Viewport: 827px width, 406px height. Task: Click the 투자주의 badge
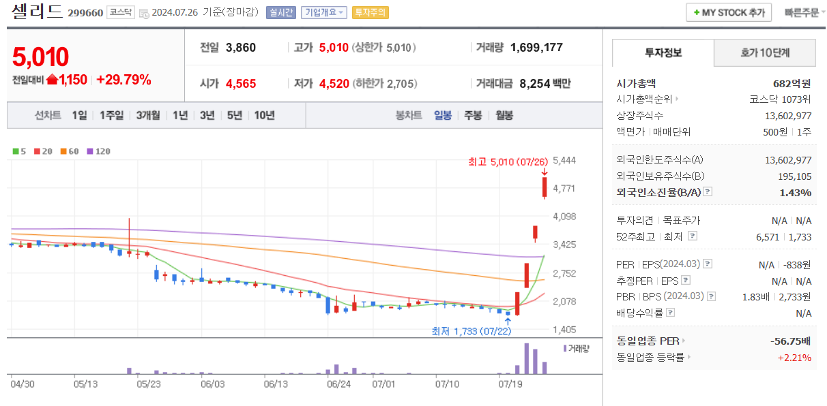point(371,12)
